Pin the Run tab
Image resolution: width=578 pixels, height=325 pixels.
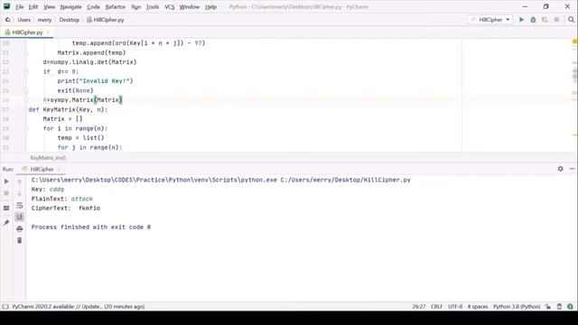click(x=6, y=223)
